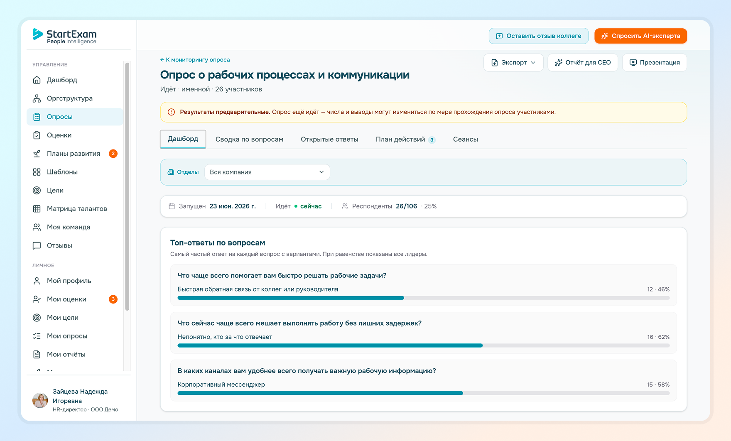The height and width of the screenshot is (441, 731).
Task: Click progress bar for Корпоративный мессенджер answer
Action: coord(423,393)
